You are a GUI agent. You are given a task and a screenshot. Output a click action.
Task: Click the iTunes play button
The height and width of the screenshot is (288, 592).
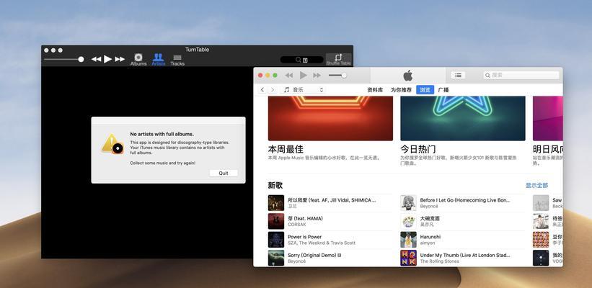point(303,75)
